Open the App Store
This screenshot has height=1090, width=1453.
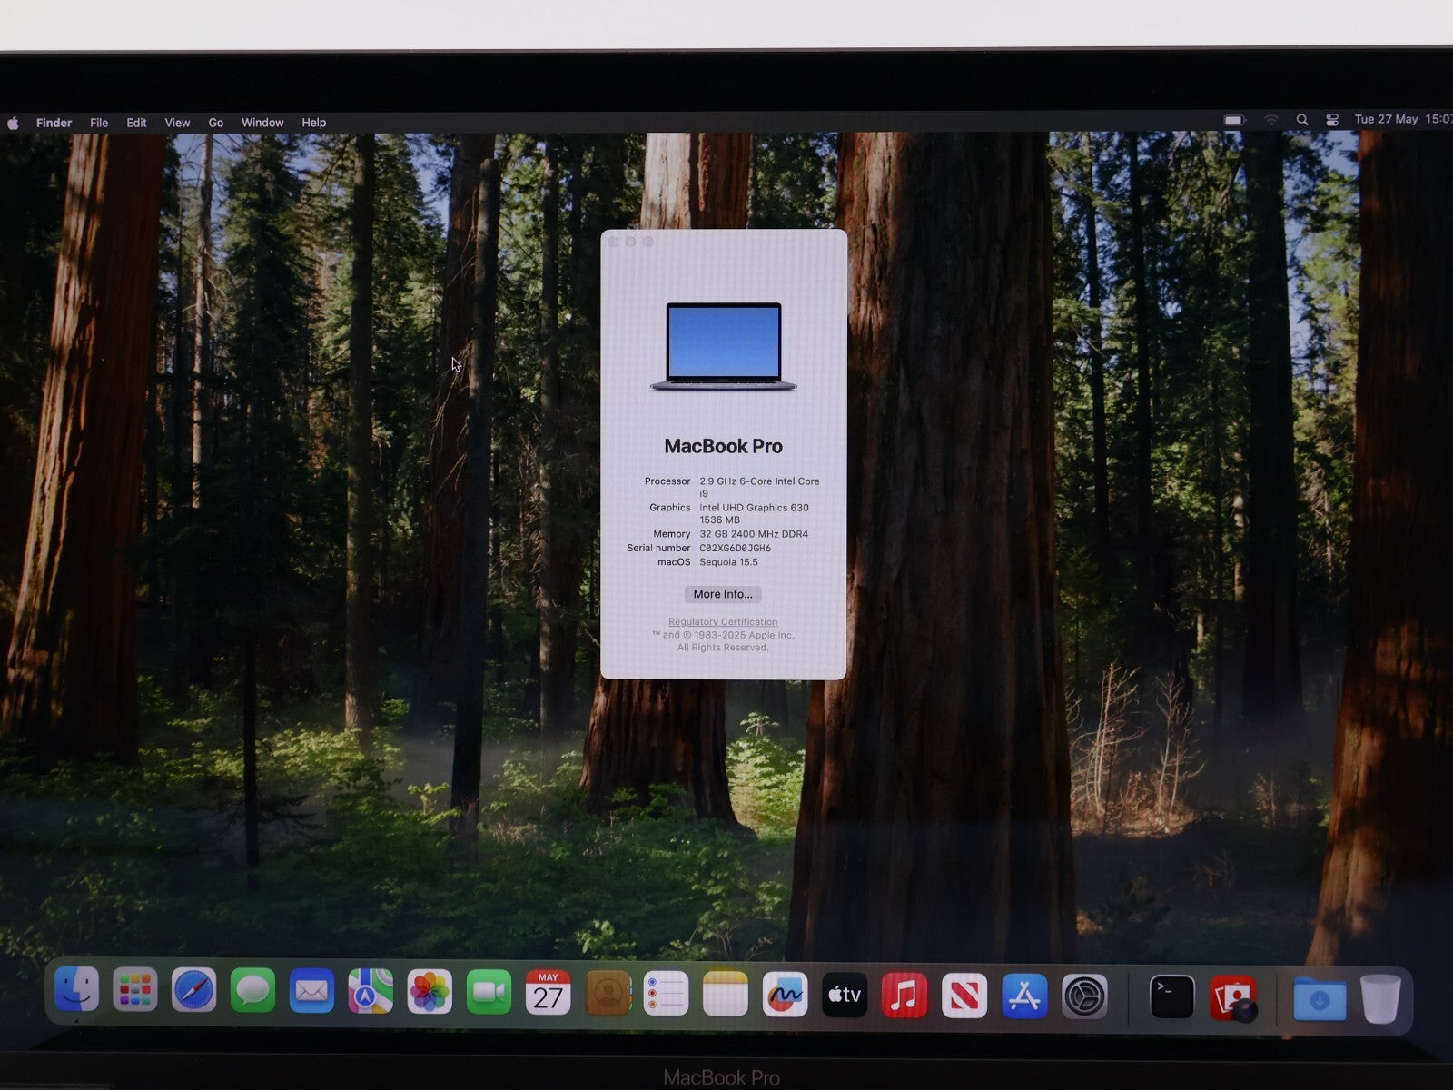(1024, 996)
